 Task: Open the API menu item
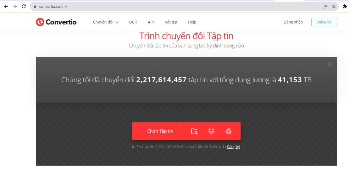coord(151,22)
